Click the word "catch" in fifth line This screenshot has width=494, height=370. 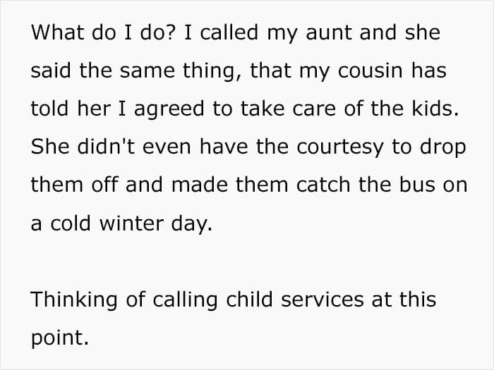(x=323, y=185)
